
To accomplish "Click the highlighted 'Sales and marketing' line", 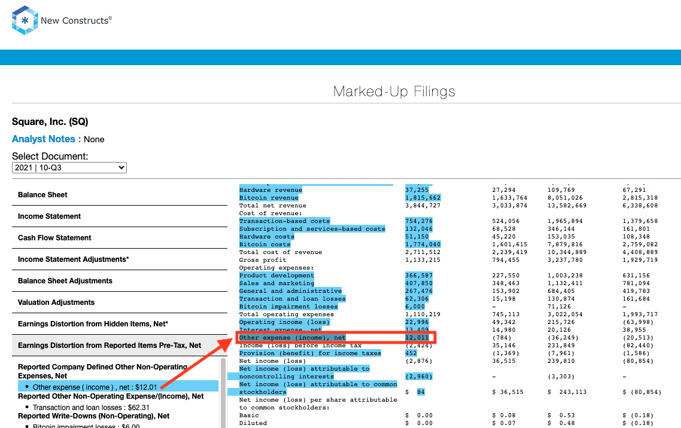I will (276, 283).
